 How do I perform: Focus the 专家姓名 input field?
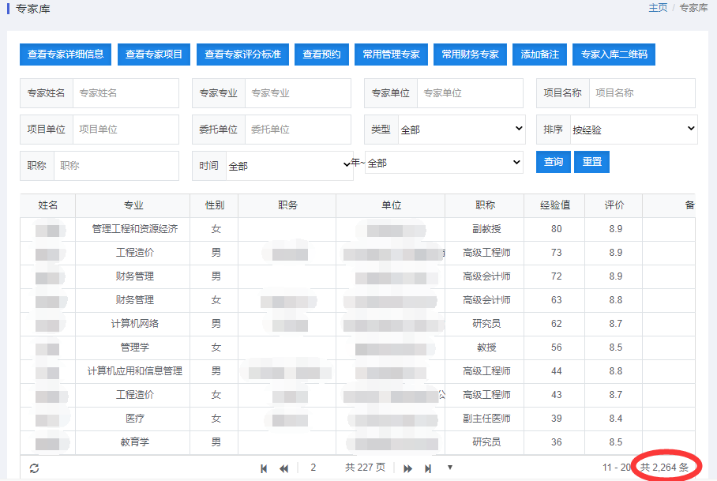pyautogui.click(x=125, y=93)
